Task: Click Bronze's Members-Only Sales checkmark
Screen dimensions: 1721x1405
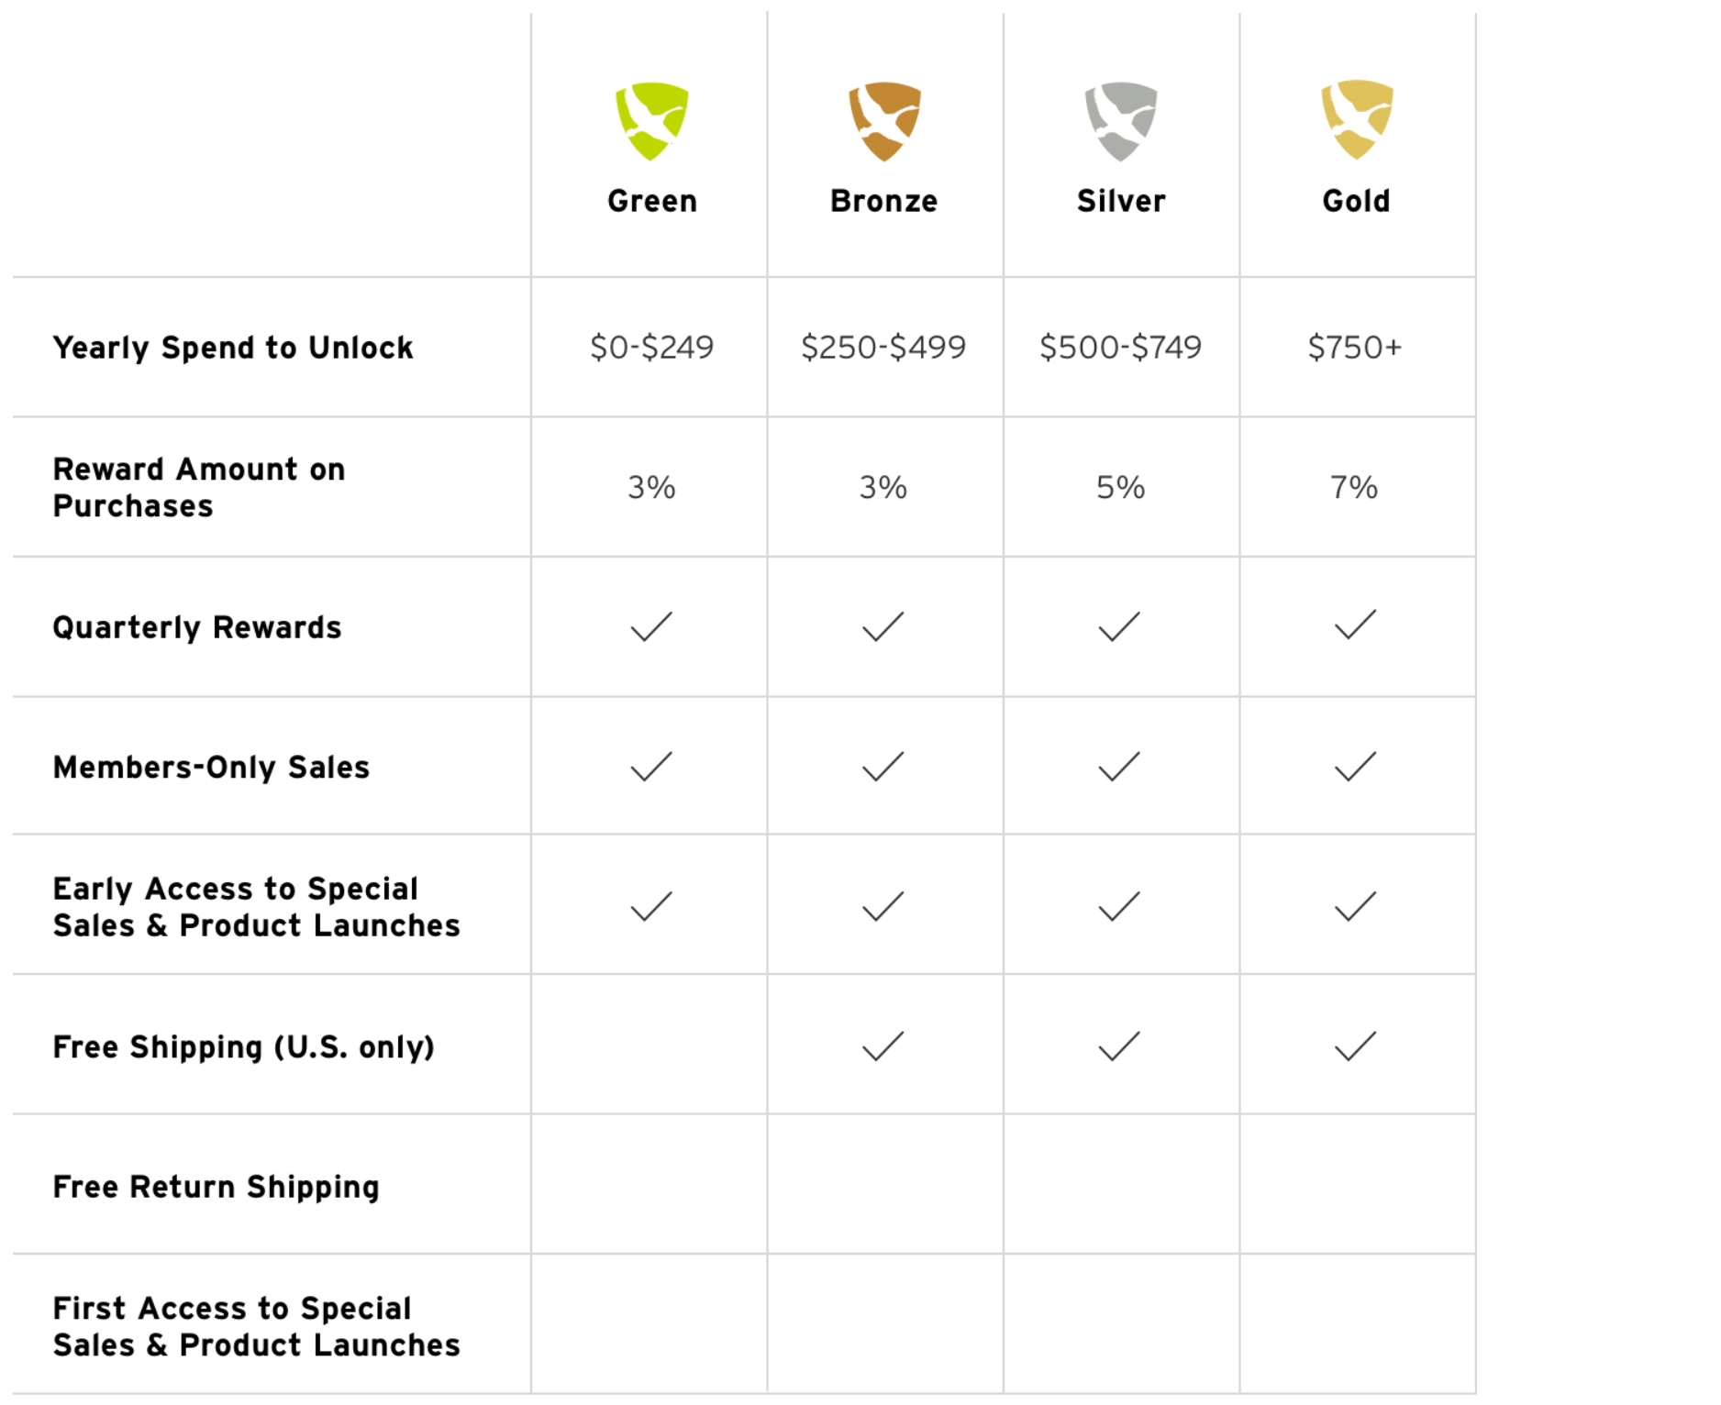Action: pos(883,767)
